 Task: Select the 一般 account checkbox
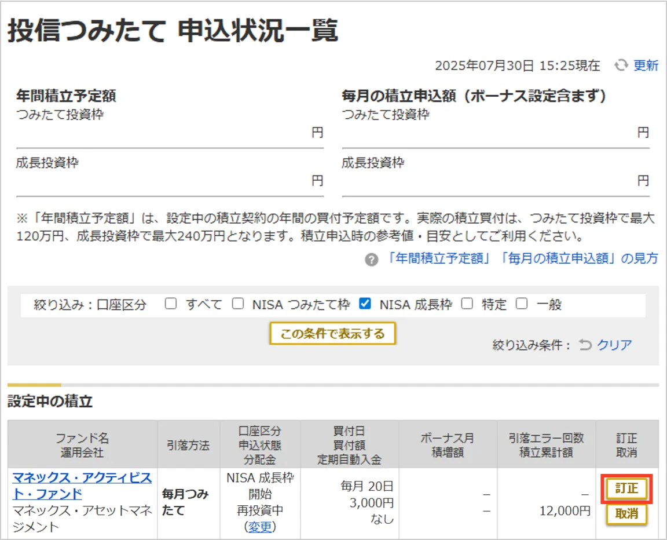click(x=522, y=304)
